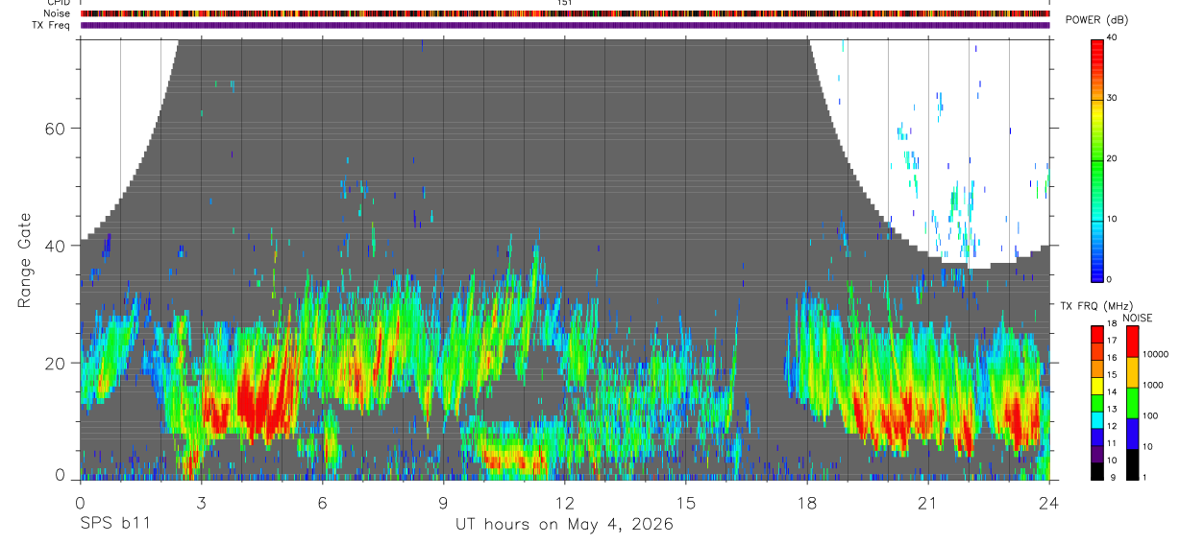1180x544 pixels.
Task: Click the NOISE color scale bar
Action: coord(1132,403)
